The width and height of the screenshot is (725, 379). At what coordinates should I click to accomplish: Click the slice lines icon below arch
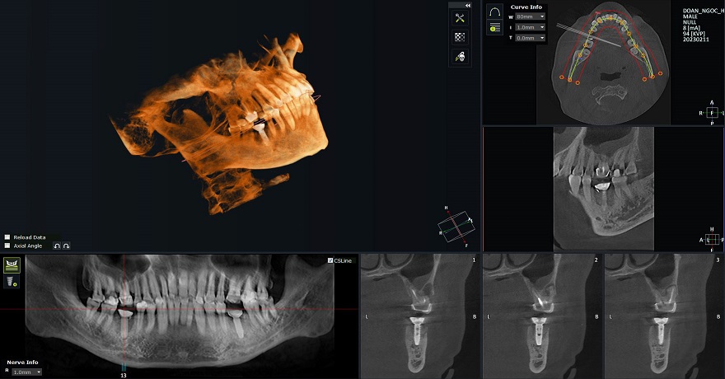click(x=494, y=28)
